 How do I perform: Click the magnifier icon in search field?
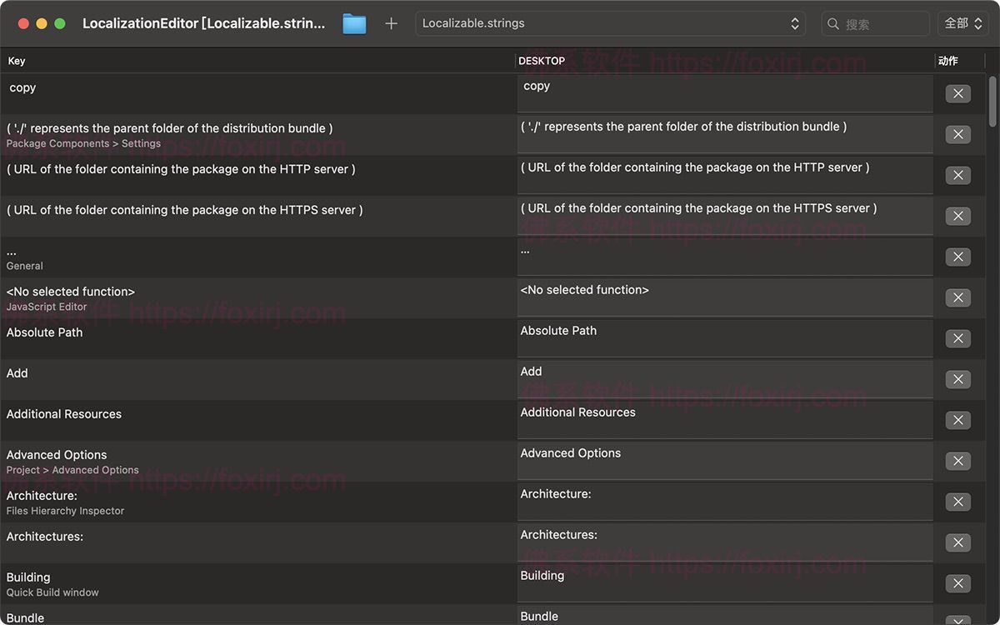click(833, 24)
